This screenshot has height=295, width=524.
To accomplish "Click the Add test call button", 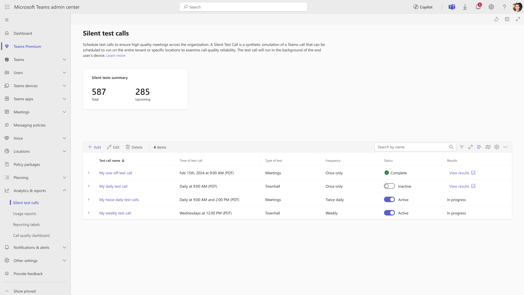I will (x=94, y=147).
